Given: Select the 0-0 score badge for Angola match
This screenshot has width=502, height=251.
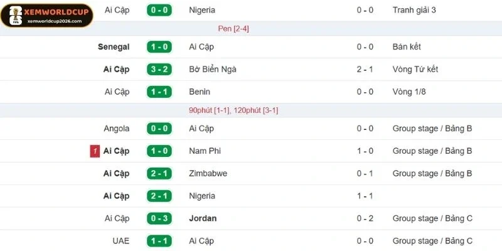Looking at the screenshot, I should [x=159, y=129].
